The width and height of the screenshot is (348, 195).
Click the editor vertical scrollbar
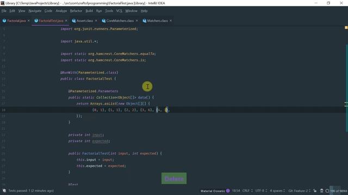click(x=346, y=88)
